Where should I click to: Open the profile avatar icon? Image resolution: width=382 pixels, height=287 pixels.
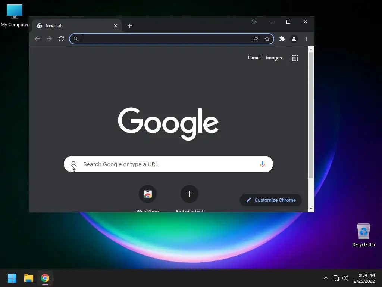[x=294, y=39]
